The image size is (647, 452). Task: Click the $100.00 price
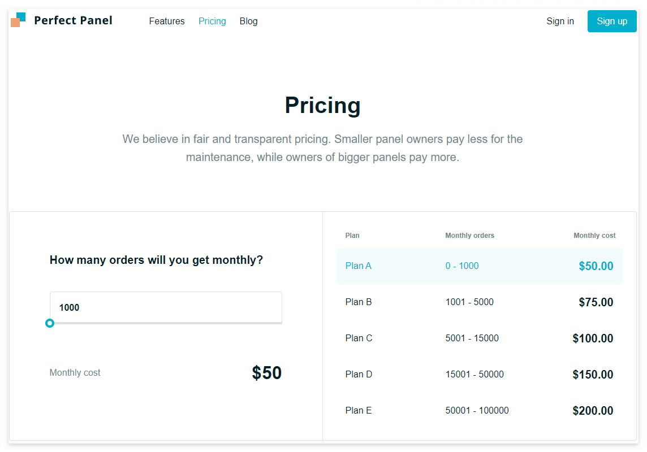coord(593,338)
